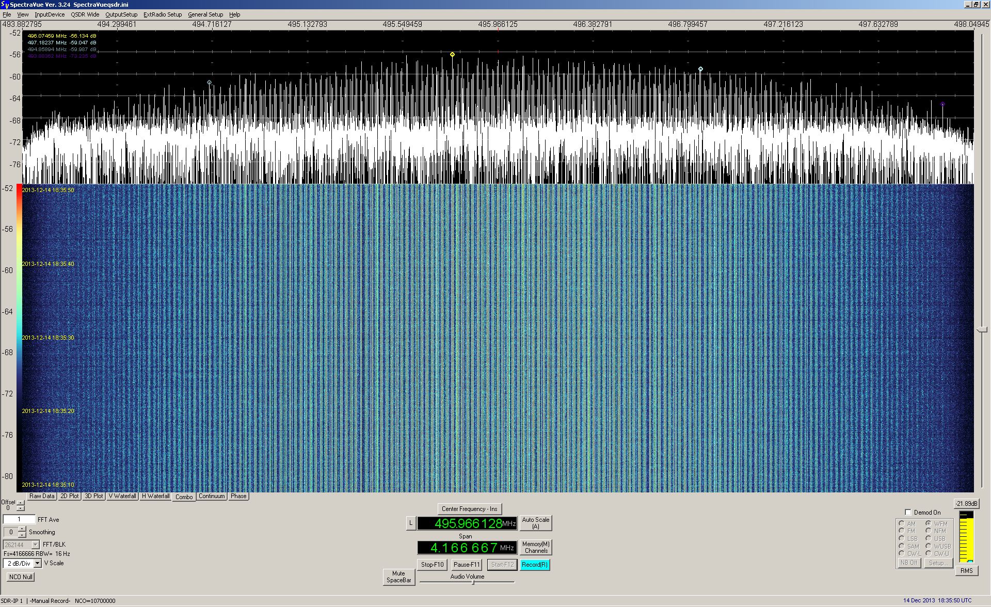Switch to the V Waterfall tab

click(x=122, y=496)
